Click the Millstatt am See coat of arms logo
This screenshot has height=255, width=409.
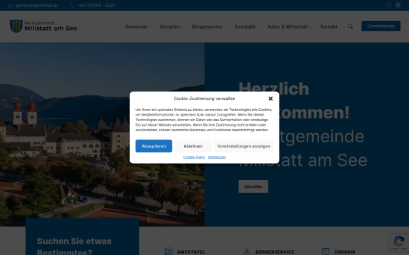click(x=16, y=26)
